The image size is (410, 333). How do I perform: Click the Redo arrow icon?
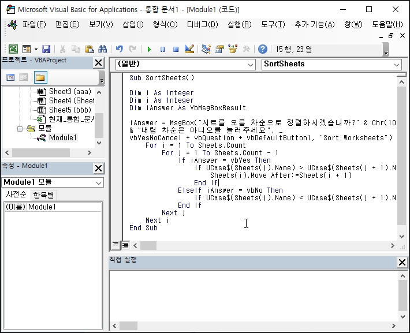[133, 49]
